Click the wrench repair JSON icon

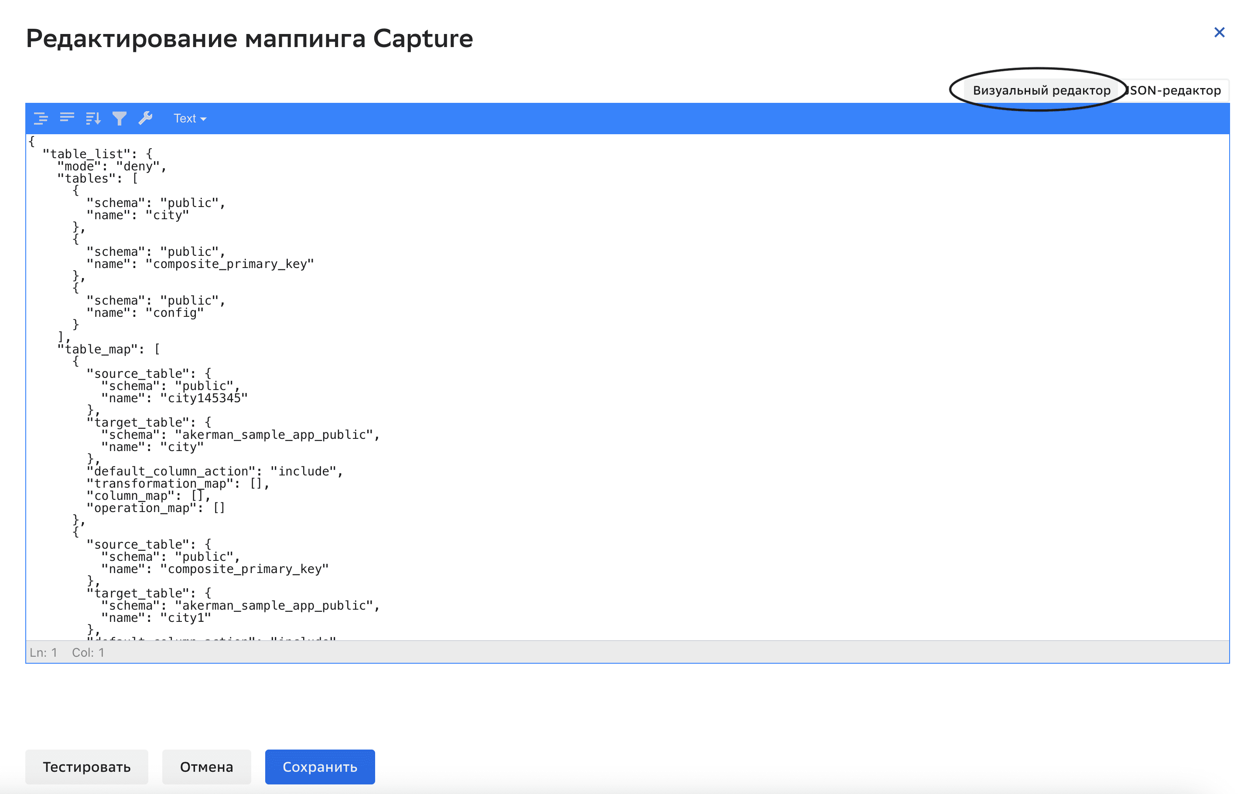click(x=145, y=119)
